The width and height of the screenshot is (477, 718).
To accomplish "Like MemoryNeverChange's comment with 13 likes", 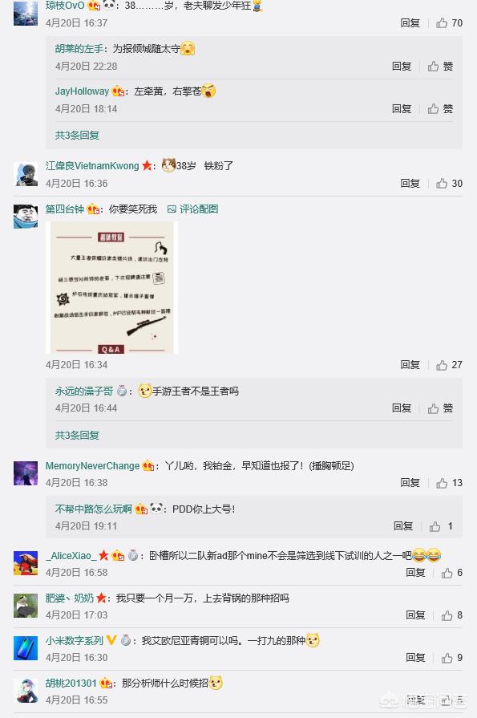I will tap(449, 483).
